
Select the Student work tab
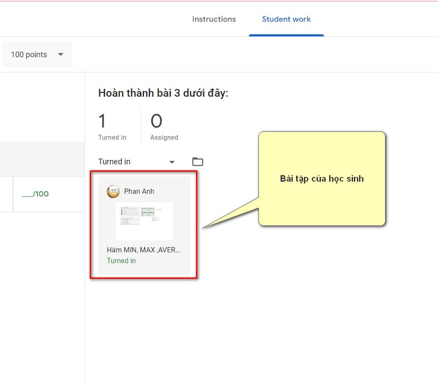point(286,19)
